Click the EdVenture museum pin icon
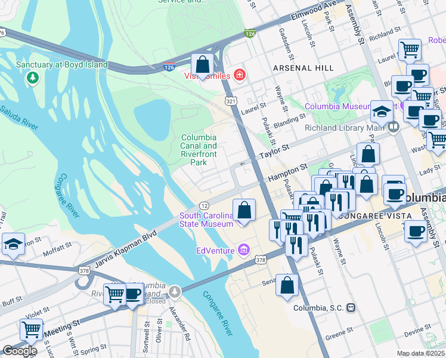 [244, 251]
